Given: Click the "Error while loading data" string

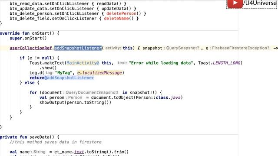Looking at the screenshot, I should pyautogui.click(x=161, y=63).
